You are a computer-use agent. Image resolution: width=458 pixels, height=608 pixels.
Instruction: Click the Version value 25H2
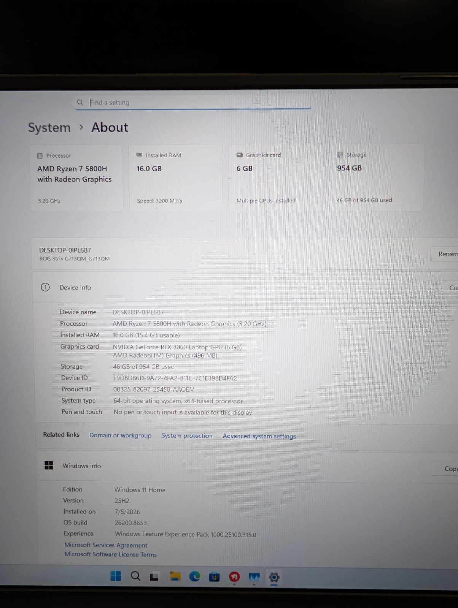122,500
